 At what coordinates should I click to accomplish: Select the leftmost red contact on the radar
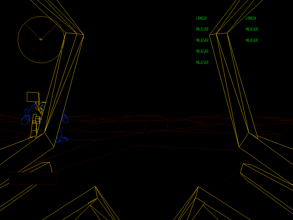[33, 49]
